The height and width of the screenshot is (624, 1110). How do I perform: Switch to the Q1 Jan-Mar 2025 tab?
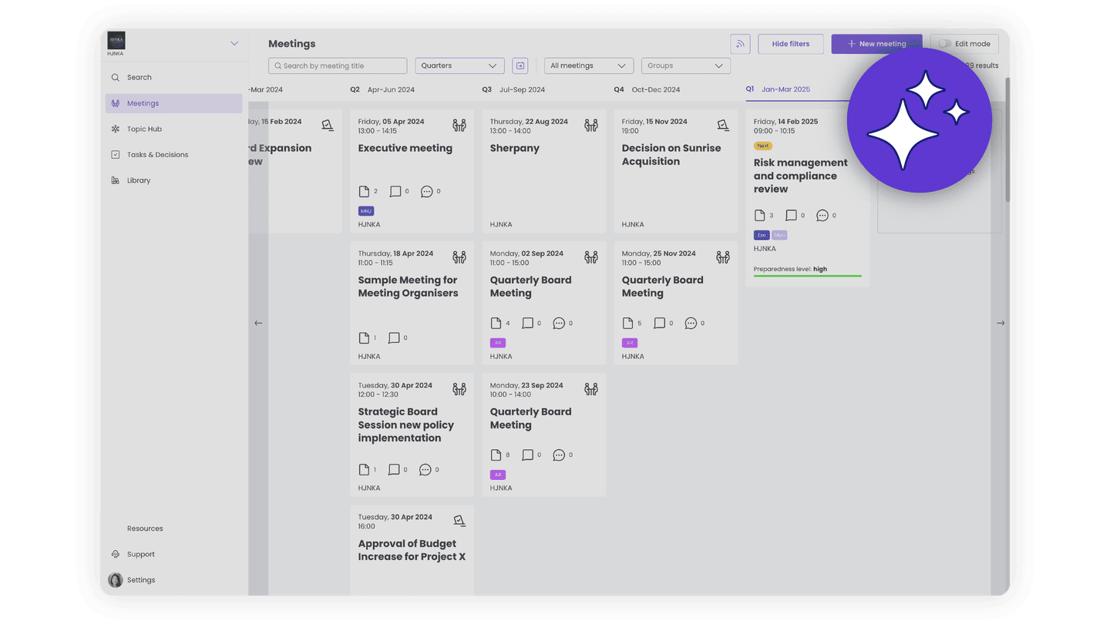pos(779,89)
